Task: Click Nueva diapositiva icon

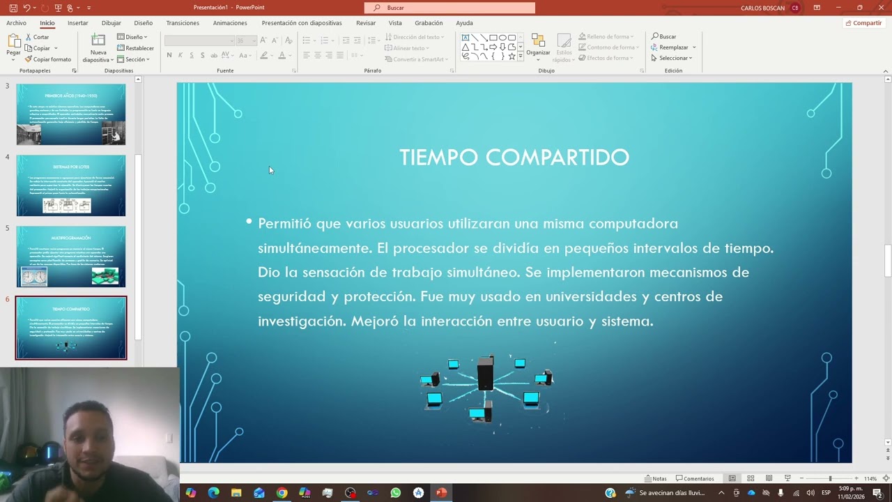Action: tap(98, 40)
